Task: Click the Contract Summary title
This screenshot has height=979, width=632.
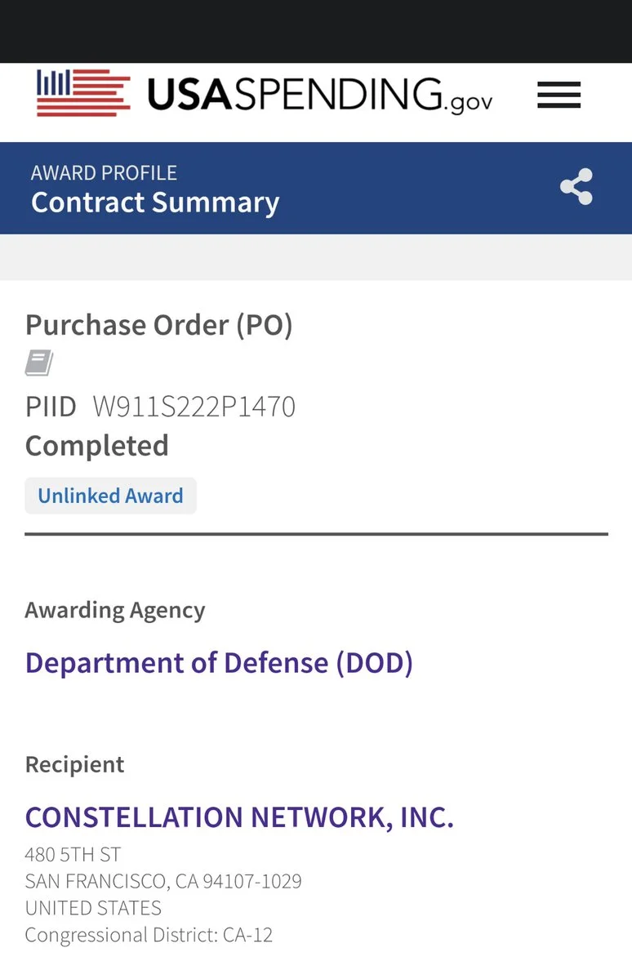Action: coord(155,202)
